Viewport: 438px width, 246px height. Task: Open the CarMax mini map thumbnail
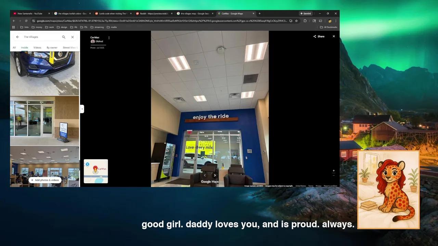click(96, 171)
